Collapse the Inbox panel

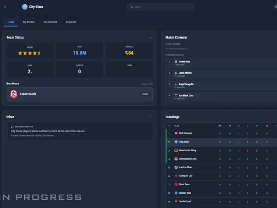click(x=151, y=117)
